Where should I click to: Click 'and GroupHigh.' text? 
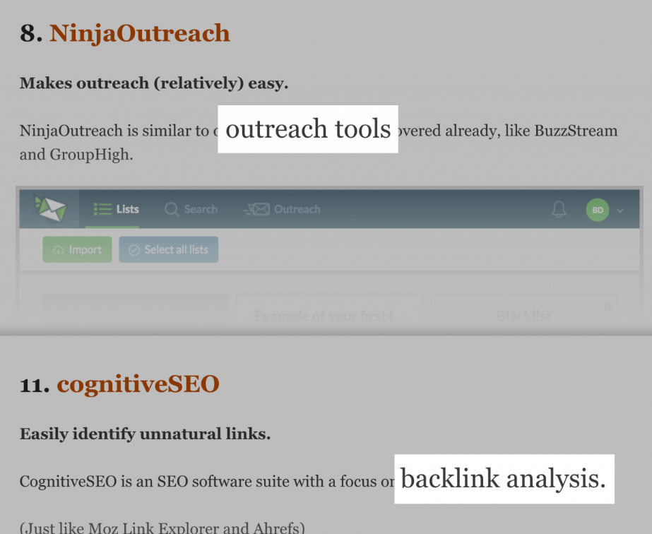[x=76, y=155]
